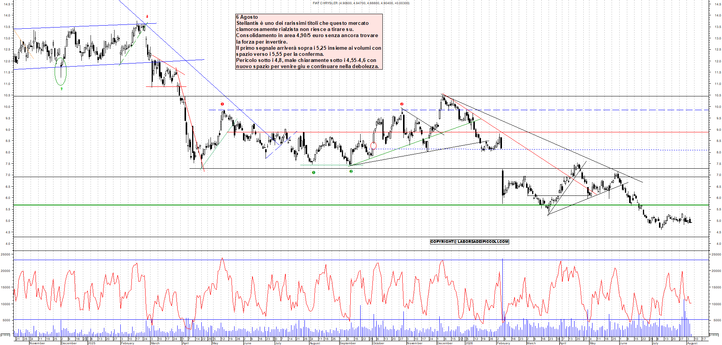Screen dimensions: 722x345
Task: Select the line "Consolidamento in area 4,90/5 euro"
Action: [307, 35]
